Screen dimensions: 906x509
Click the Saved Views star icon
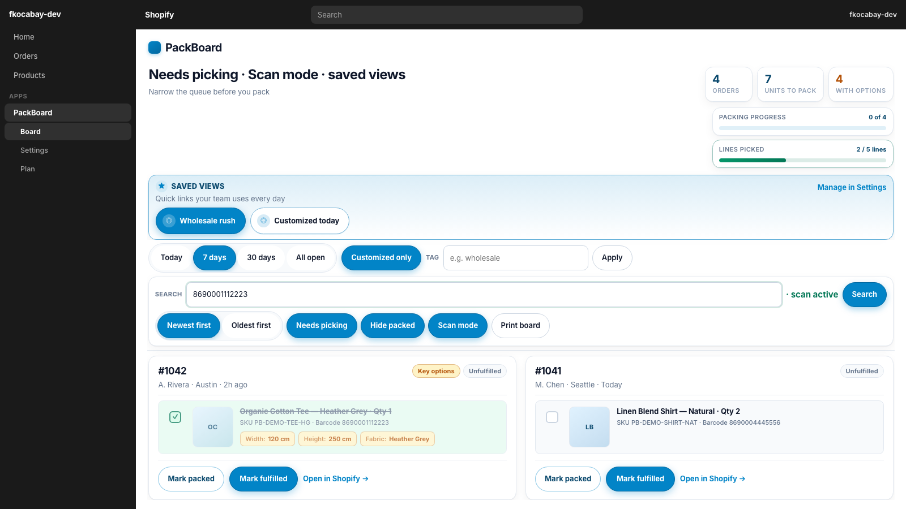click(x=161, y=186)
